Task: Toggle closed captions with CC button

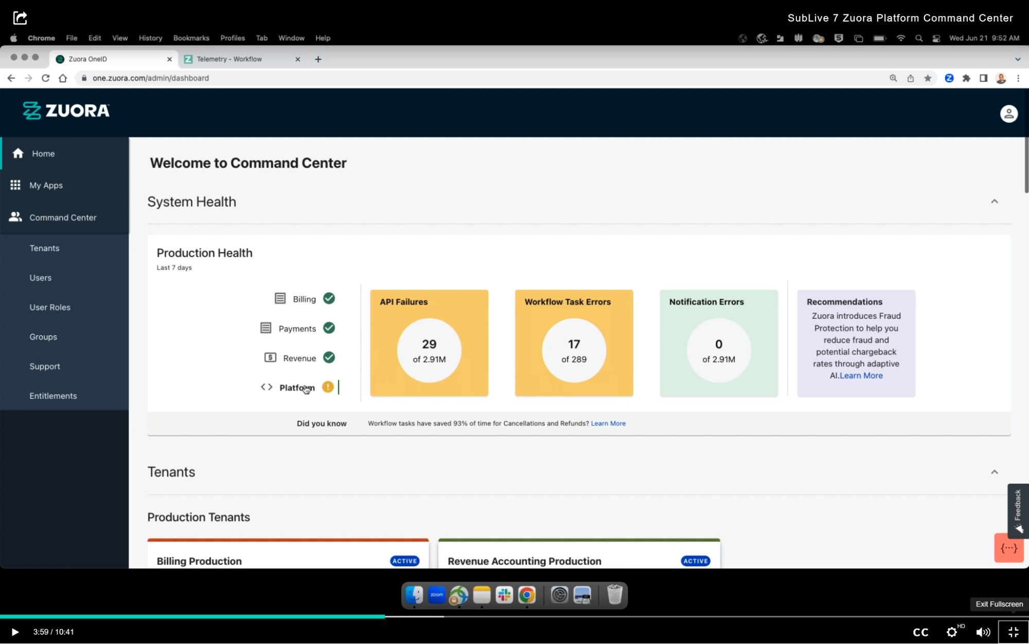Action: click(920, 632)
